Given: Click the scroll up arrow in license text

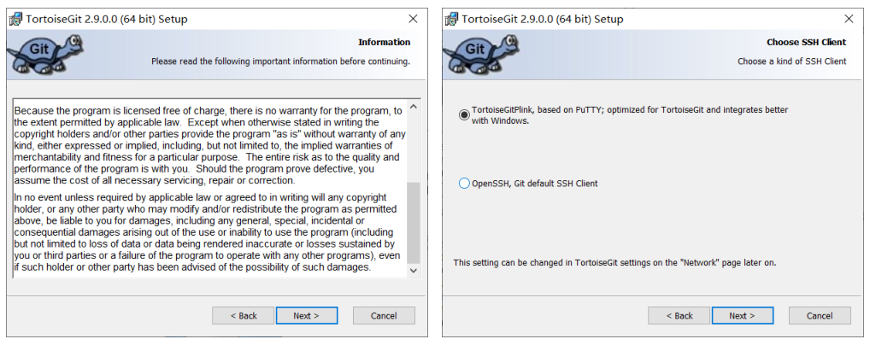Looking at the screenshot, I should 414,106.
